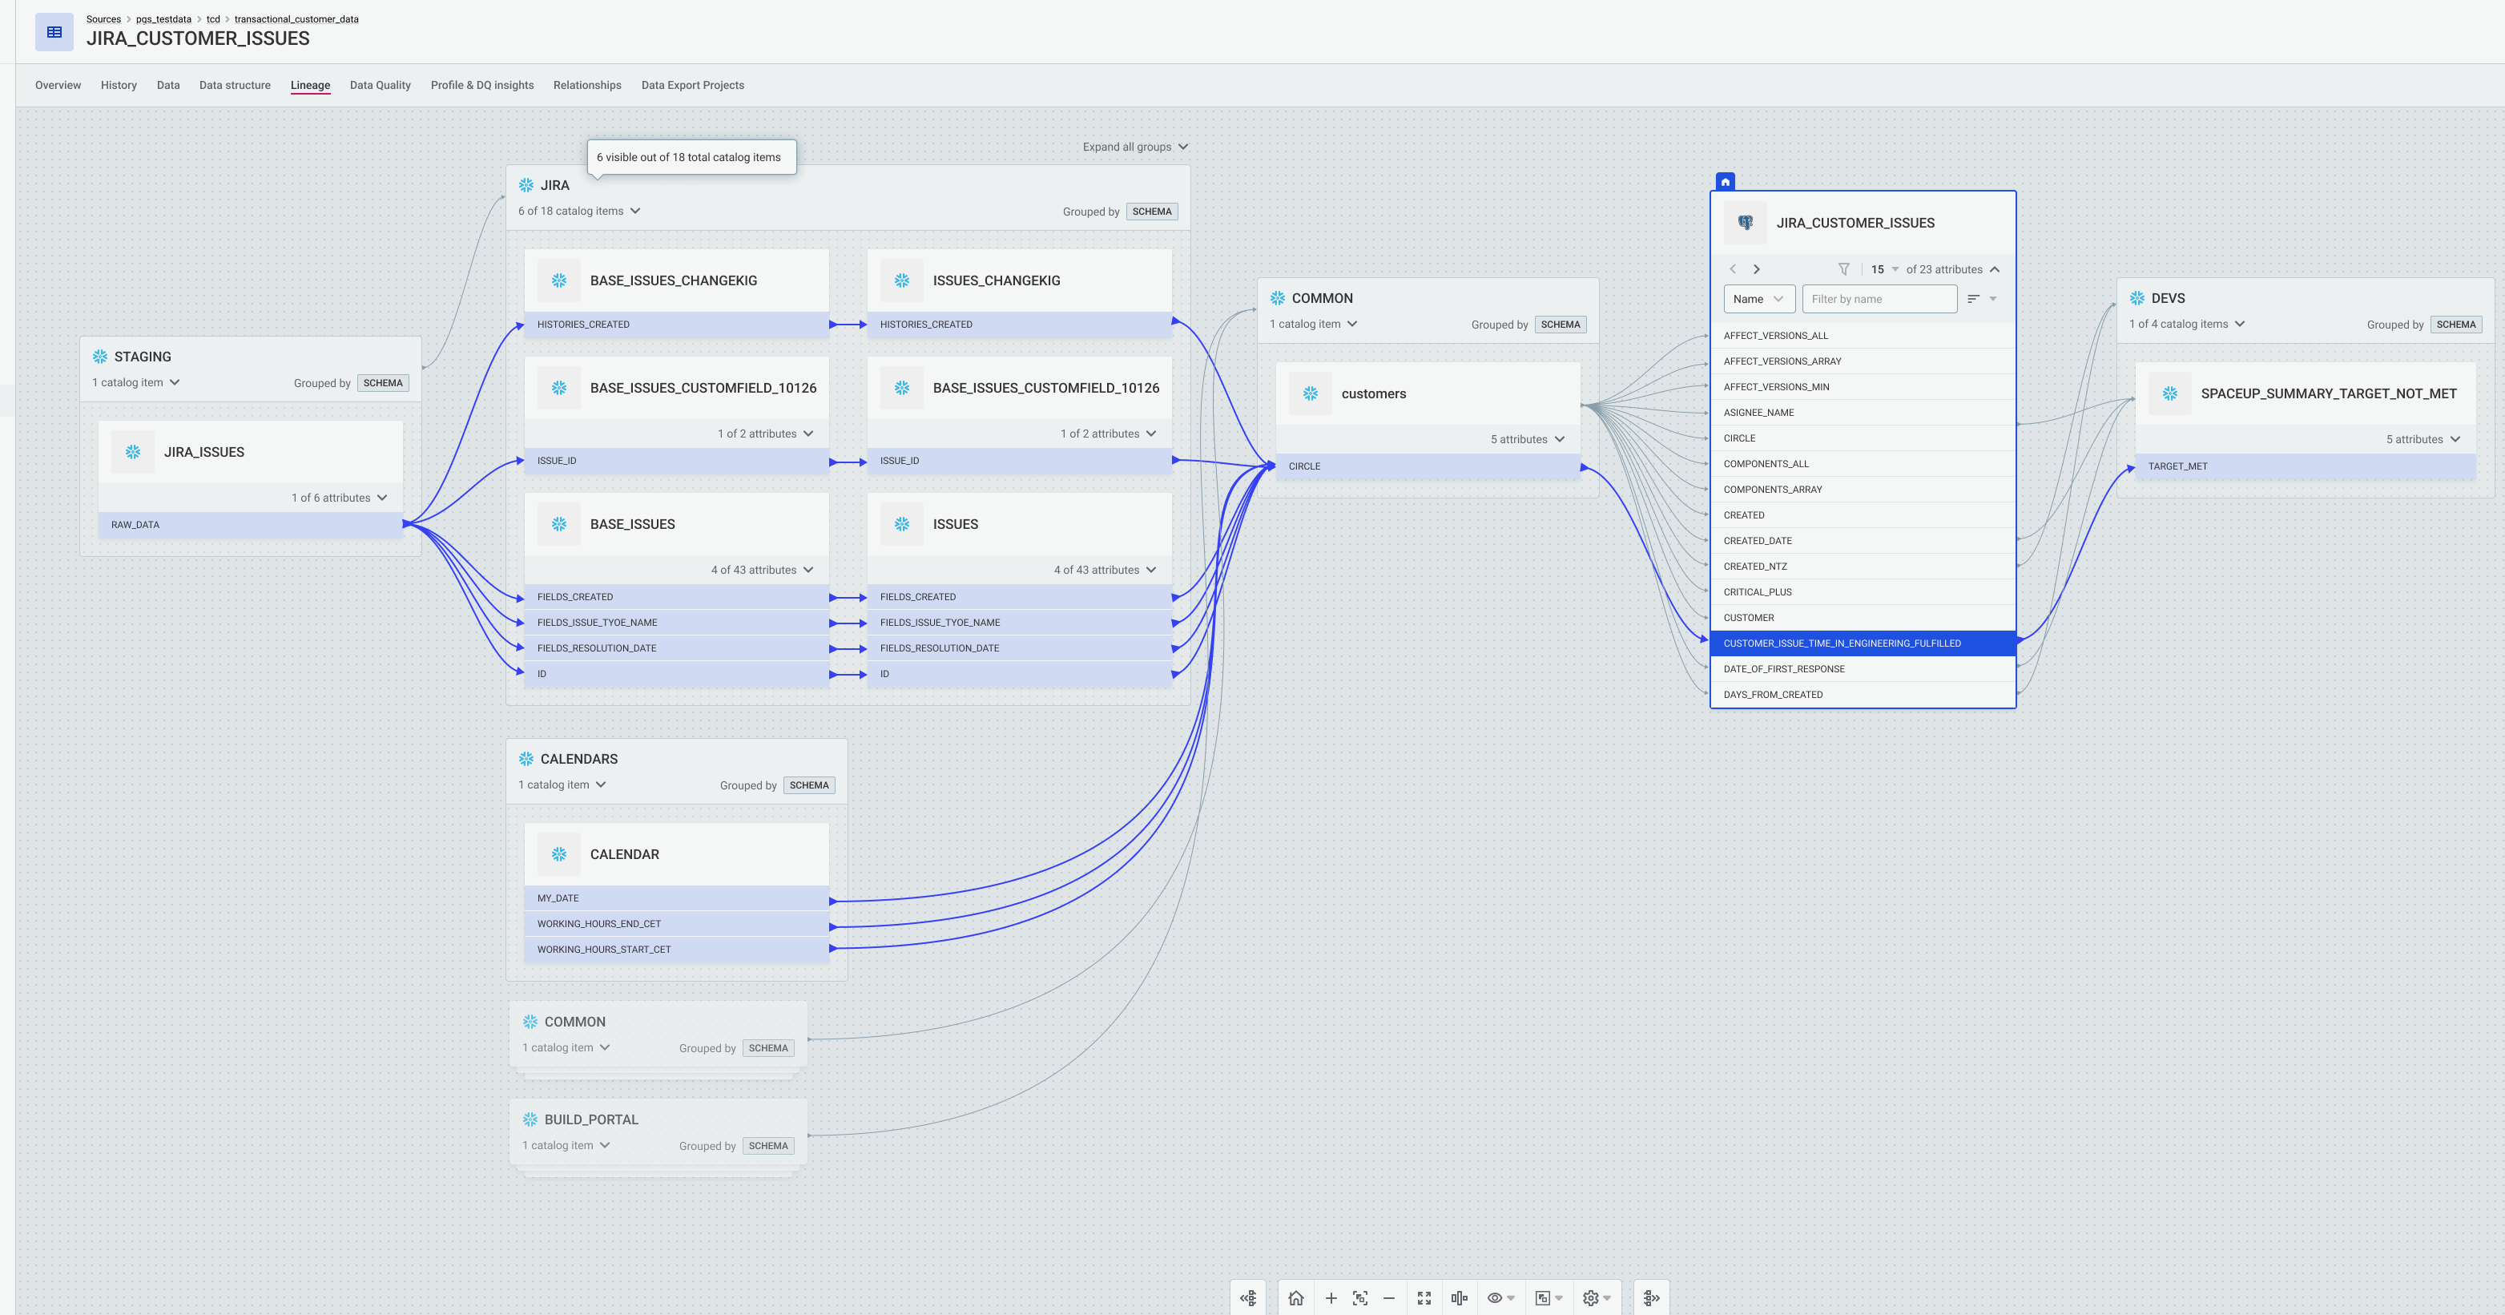Click the SCHEMA grouping button in JIRA group
This screenshot has width=2505, height=1315.
(x=1151, y=211)
